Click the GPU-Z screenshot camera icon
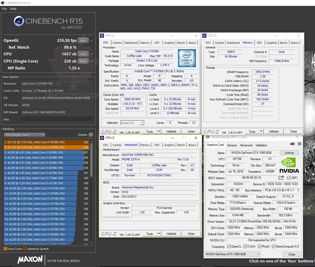 (x=292, y=144)
